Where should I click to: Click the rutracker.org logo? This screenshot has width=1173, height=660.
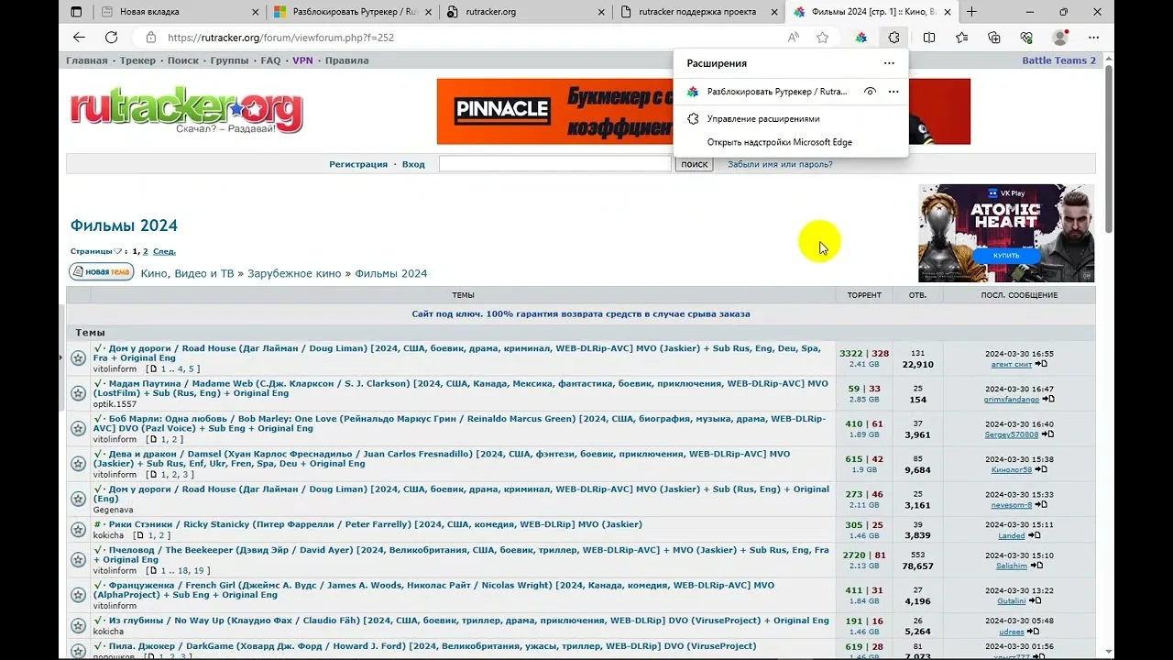(x=187, y=111)
